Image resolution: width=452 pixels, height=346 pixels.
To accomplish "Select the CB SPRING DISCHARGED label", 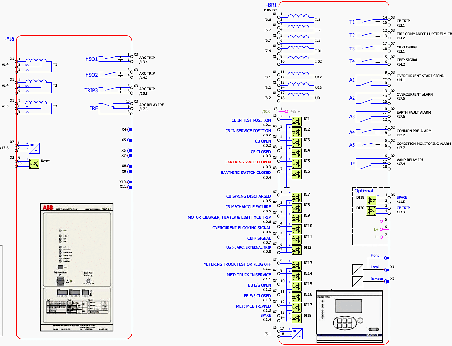I will click(x=248, y=196).
